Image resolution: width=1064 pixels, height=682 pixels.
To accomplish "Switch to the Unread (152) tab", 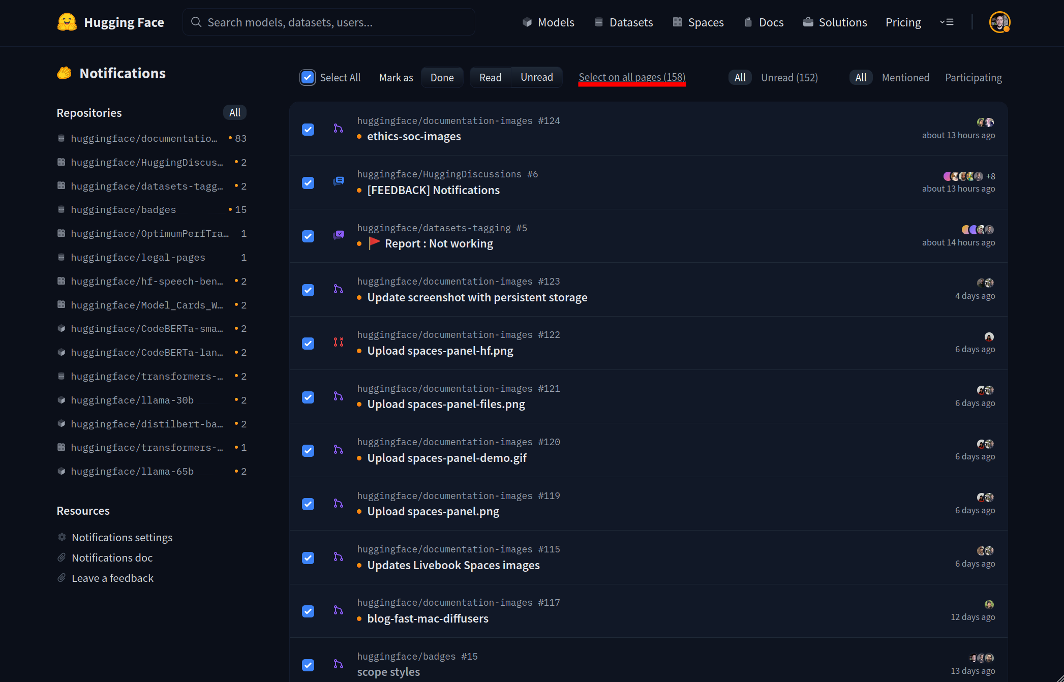I will pyautogui.click(x=789, y=77).
